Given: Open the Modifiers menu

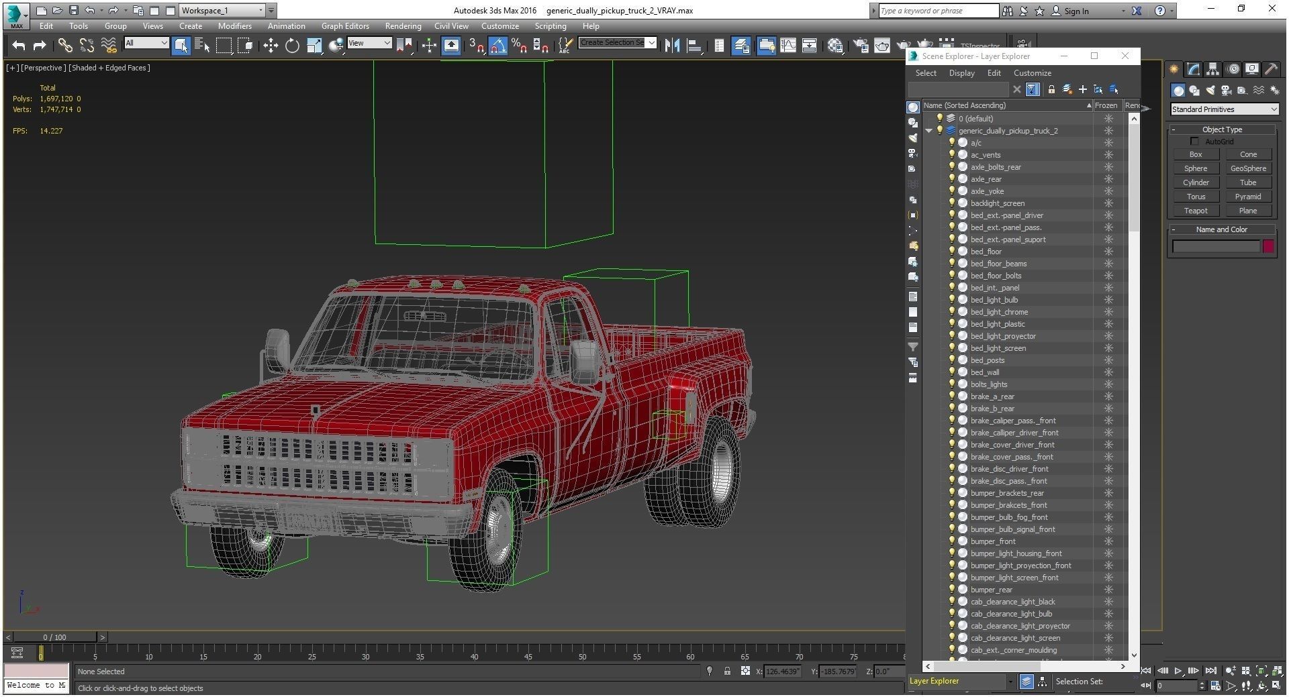Looking at the screenshot, I should pyautogui.click(x=234, y=26).
